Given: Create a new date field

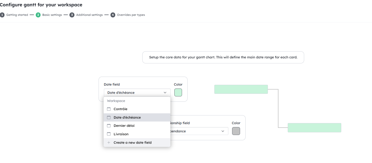Looking at the screenshot, I should click(132, 143).
